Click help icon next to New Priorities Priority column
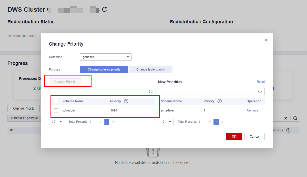This screenshot has width=307, height=177. click(x=220, y=101)
